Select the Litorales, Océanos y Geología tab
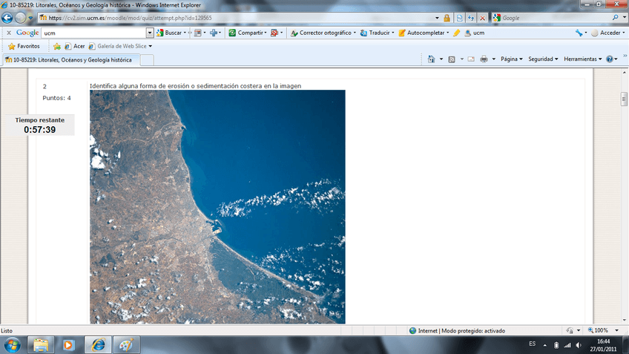The height and width of the screenshot is (354, 629). (70, 60)
